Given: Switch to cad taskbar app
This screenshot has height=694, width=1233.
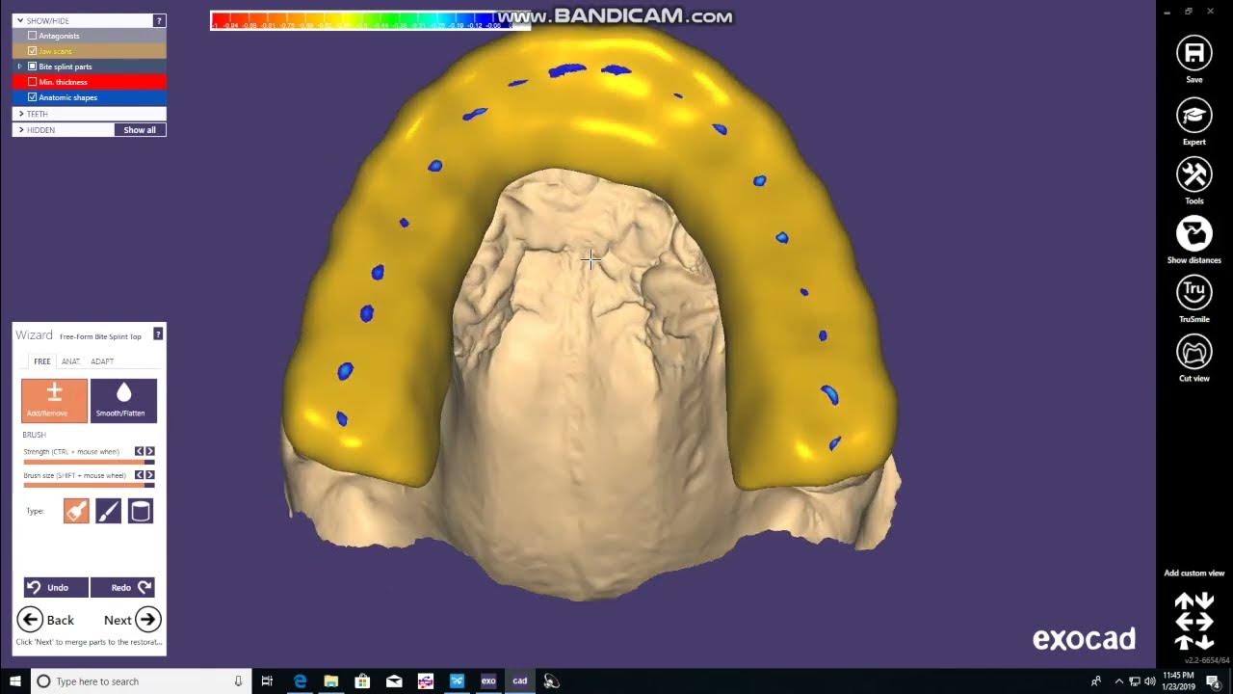Looking at the screenshot, I should pos(519,681).
